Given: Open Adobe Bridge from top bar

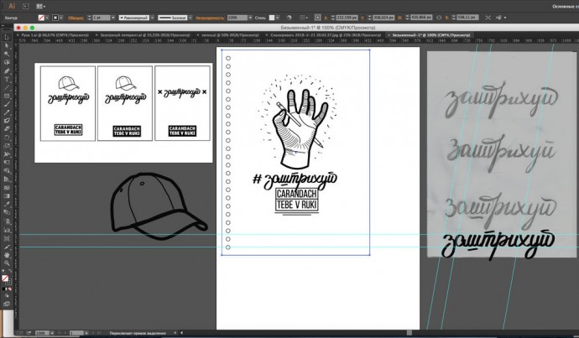Looking at the screenshot, I should click(23, 5).
